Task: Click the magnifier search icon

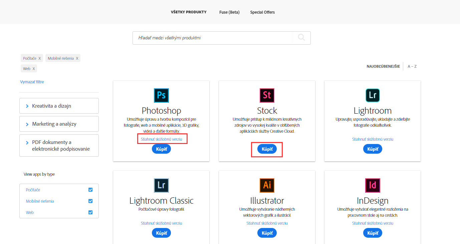Action: 301,38
